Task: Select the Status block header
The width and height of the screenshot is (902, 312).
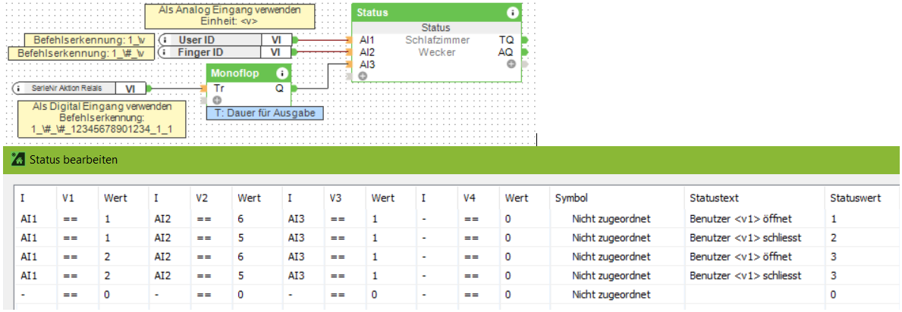Action: click(437, 13)
